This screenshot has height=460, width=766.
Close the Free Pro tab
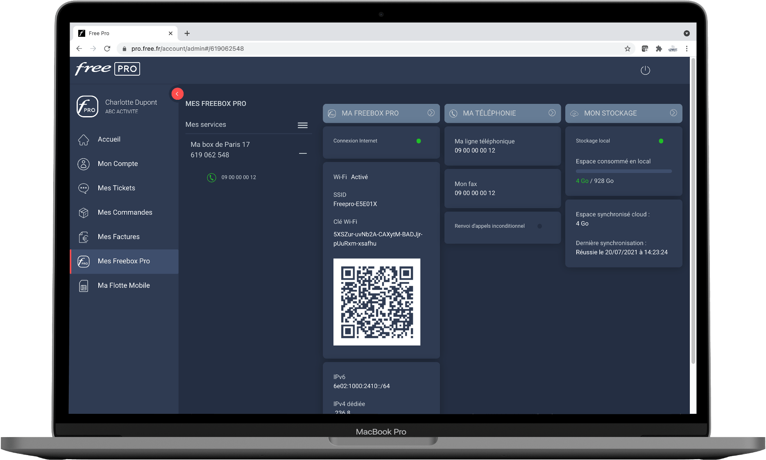pyautogui.click(x=170, y=34)
